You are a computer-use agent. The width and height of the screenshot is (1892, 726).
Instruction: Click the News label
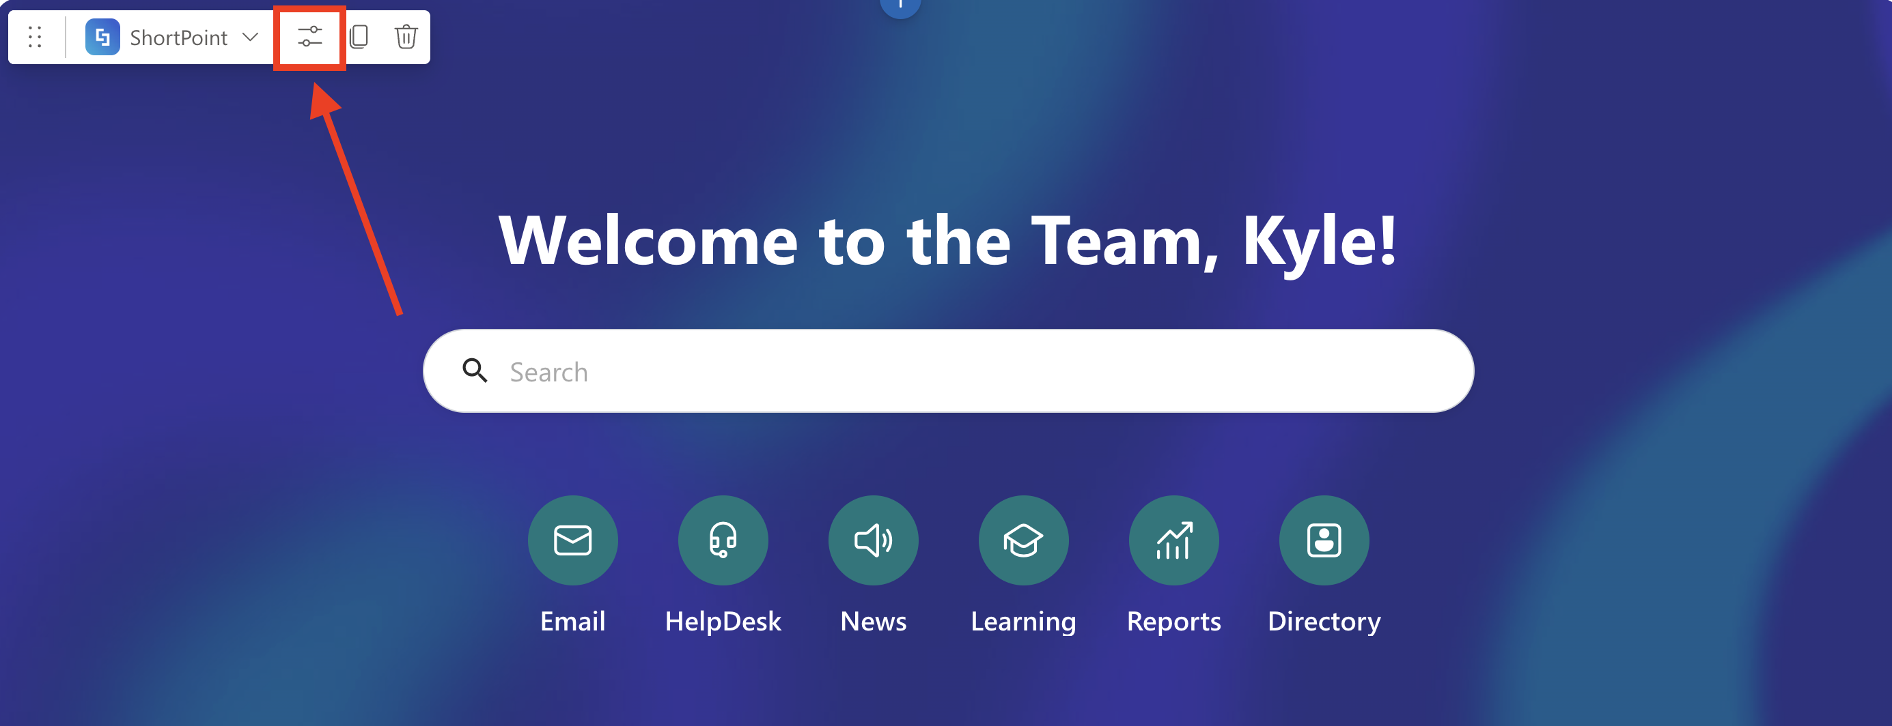(x=874, y=622)
